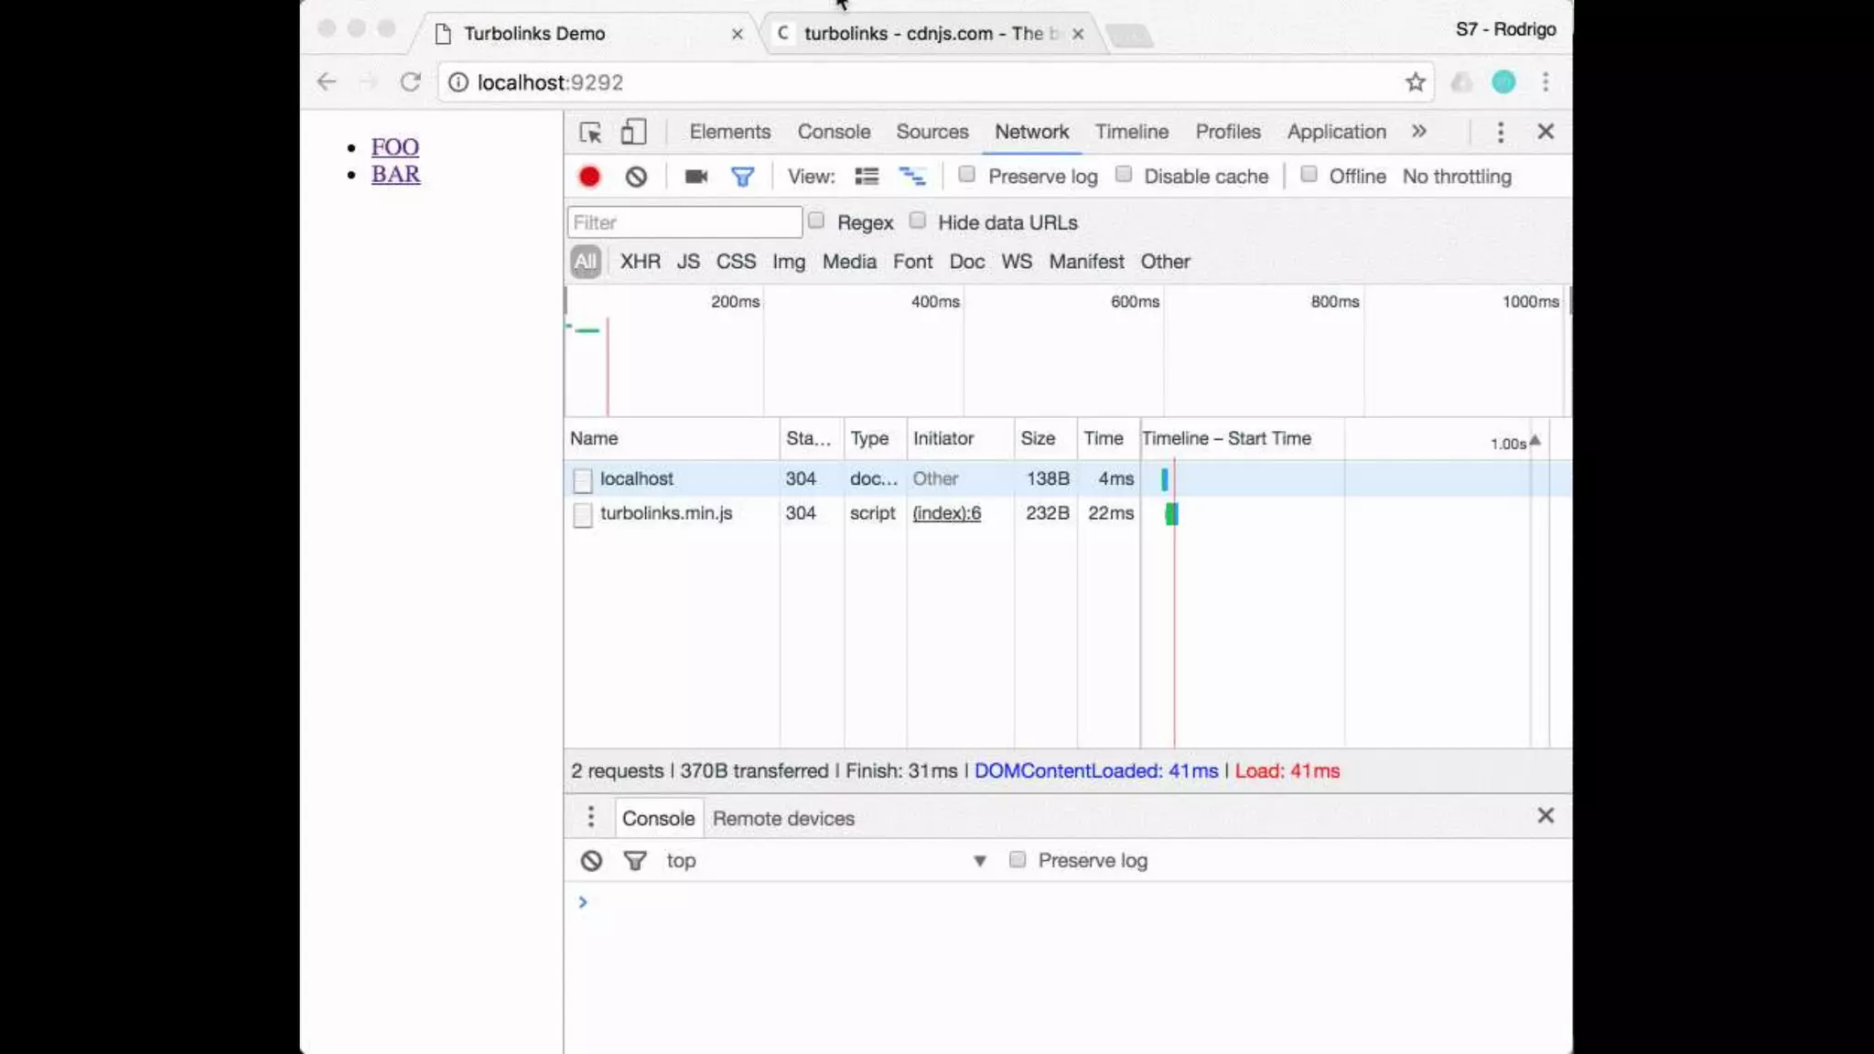1874x1054 pixels.
Task: Check the Disable cache checkbox
Action: pyautogui.click(x=1124, y=175)
